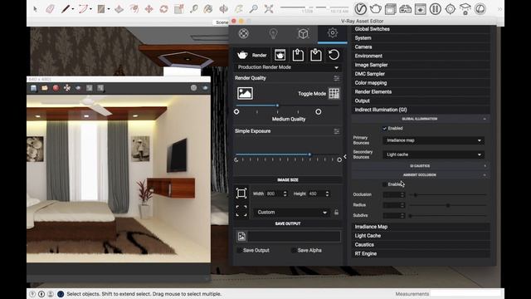Click the Asset Editor Show Frame Buffer button

[280, 55]
